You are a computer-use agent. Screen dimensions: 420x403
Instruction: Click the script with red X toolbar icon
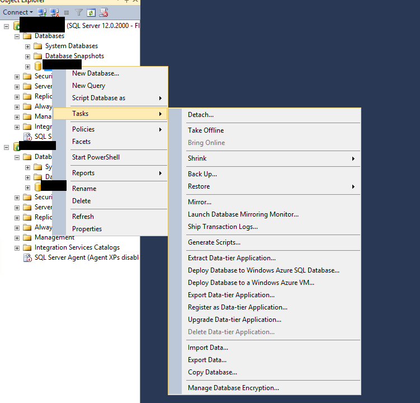(104, 12)
